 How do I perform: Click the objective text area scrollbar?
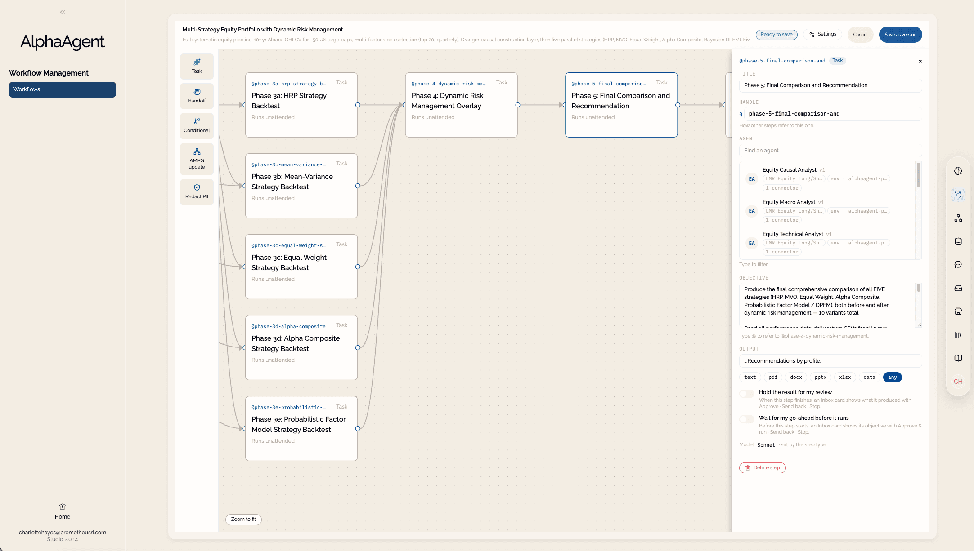(918, 288)
